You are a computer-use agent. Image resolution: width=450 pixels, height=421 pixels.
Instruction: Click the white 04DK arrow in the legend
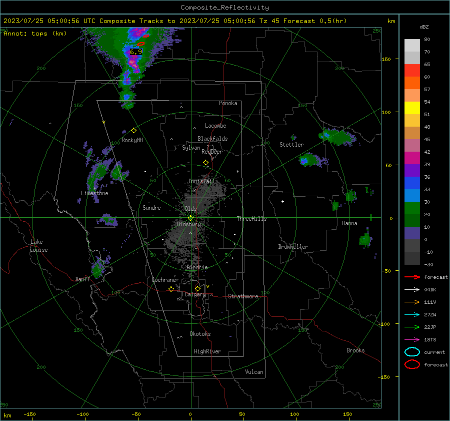point(412,289)
